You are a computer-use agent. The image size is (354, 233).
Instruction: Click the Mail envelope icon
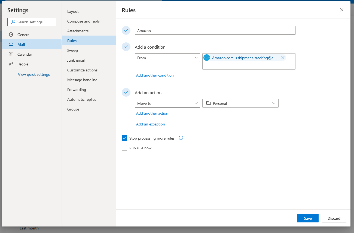pyautogui.click(x=11, y=45)
